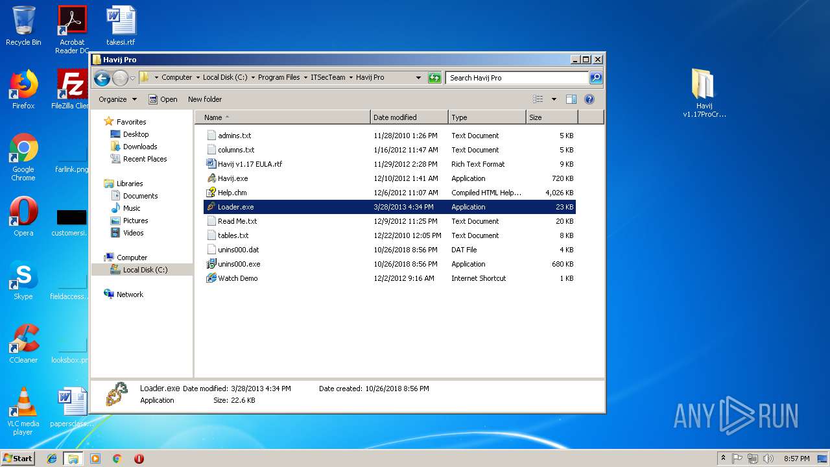Screen dimensions: 830x467
Task: Expand Local Disk (C:) breadcrumb arrow
Action: point(253,77)
